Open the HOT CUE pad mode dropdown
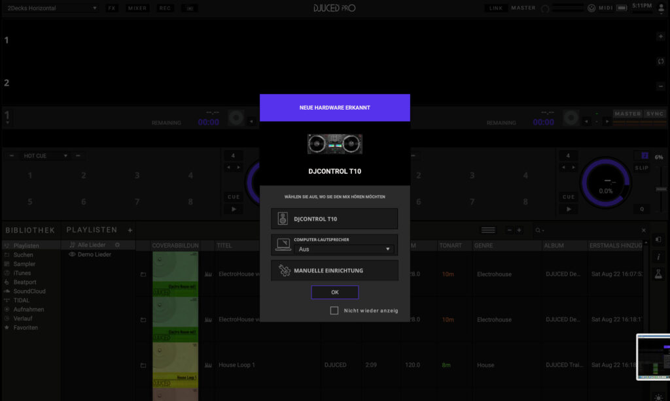This screenshot has width=670, height=401. tap(44, 155)
